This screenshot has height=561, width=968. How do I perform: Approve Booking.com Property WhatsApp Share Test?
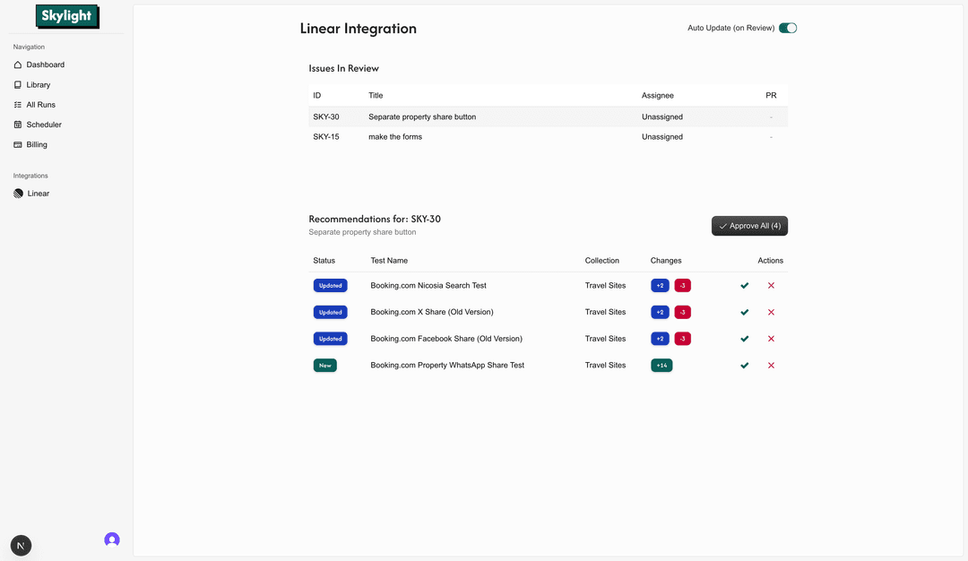point(745,366)
